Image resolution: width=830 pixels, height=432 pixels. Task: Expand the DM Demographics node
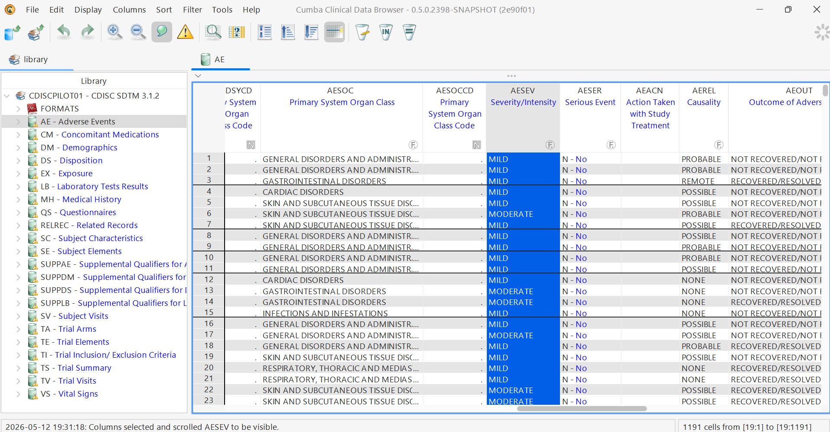[x=18, y=147]
